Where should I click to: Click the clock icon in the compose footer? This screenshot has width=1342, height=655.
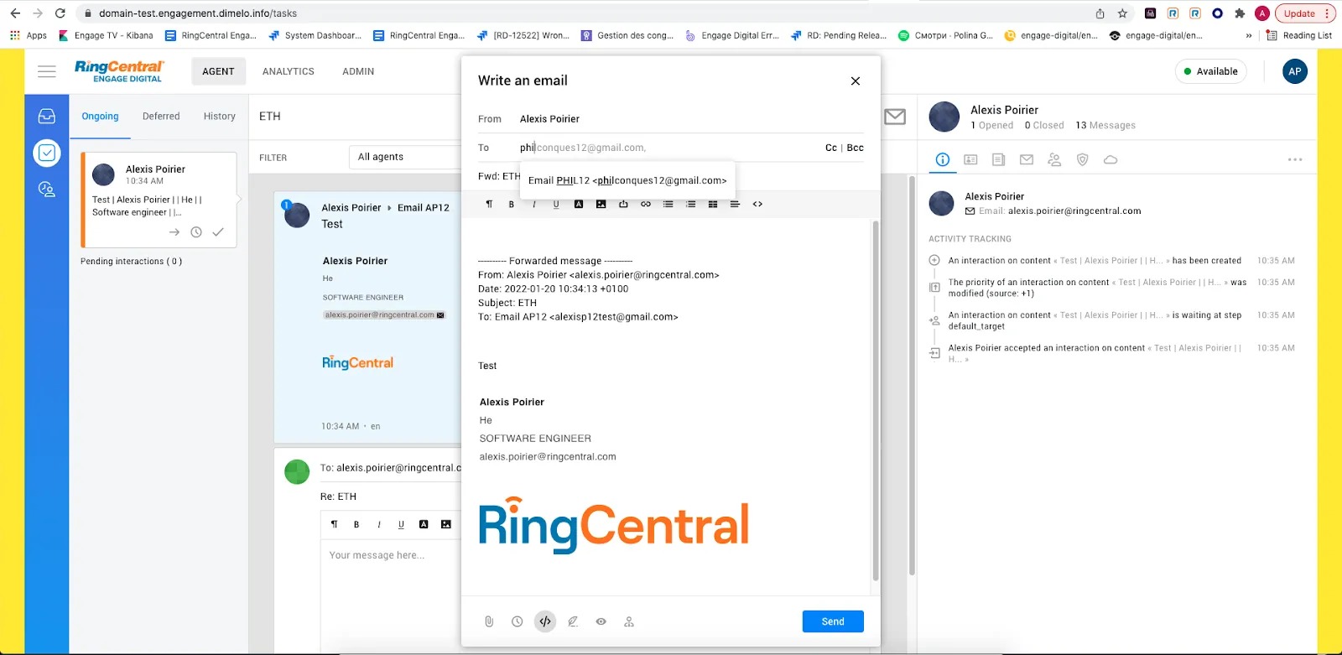(518, 621)
